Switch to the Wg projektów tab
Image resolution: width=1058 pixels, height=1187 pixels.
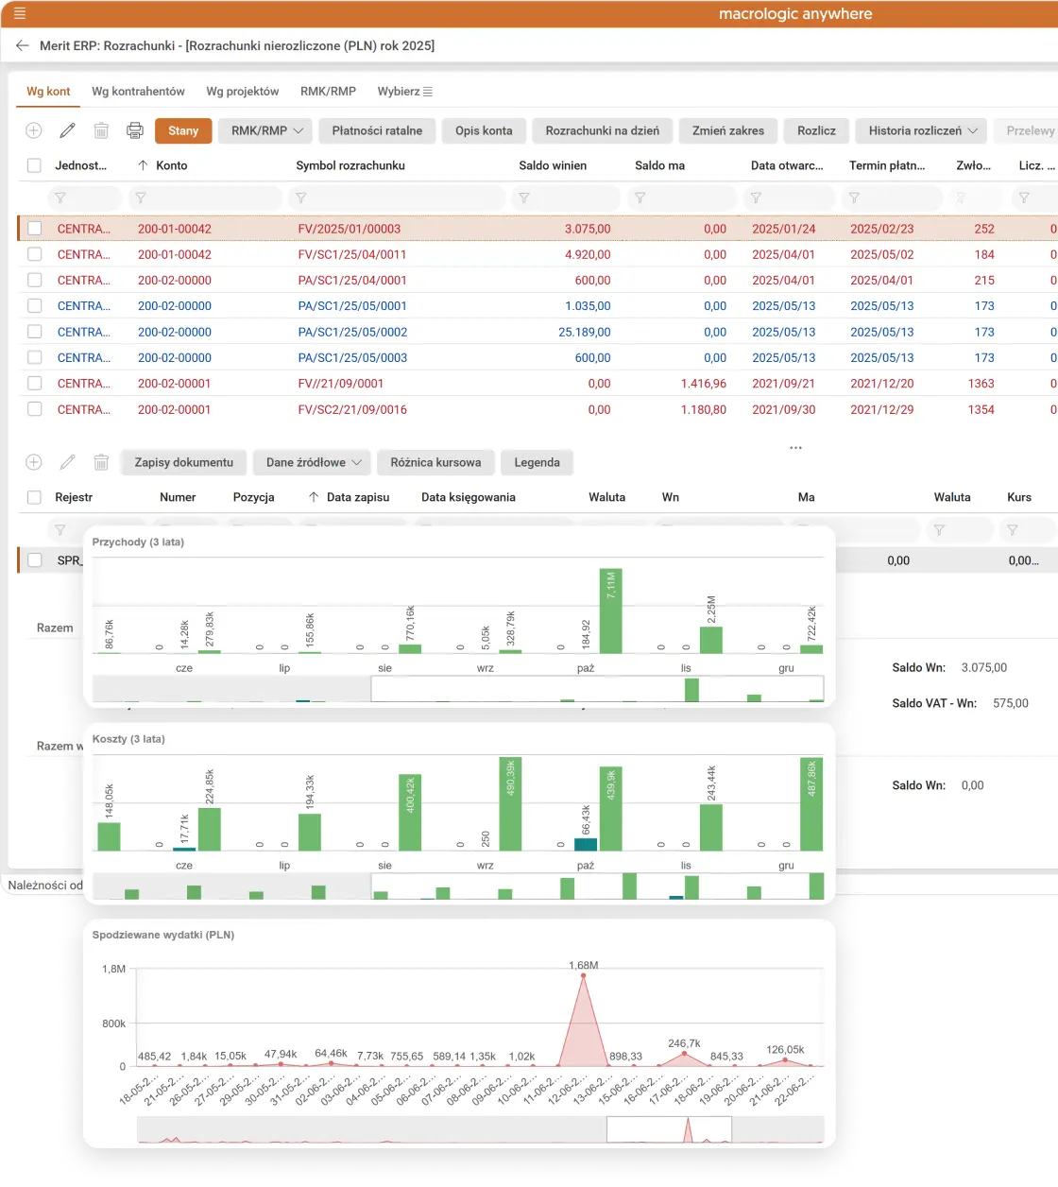(x=243, y=92)
